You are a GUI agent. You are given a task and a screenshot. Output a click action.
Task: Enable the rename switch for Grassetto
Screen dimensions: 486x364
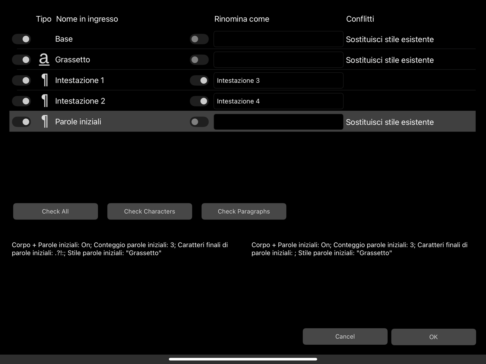(x=199, y=60)
